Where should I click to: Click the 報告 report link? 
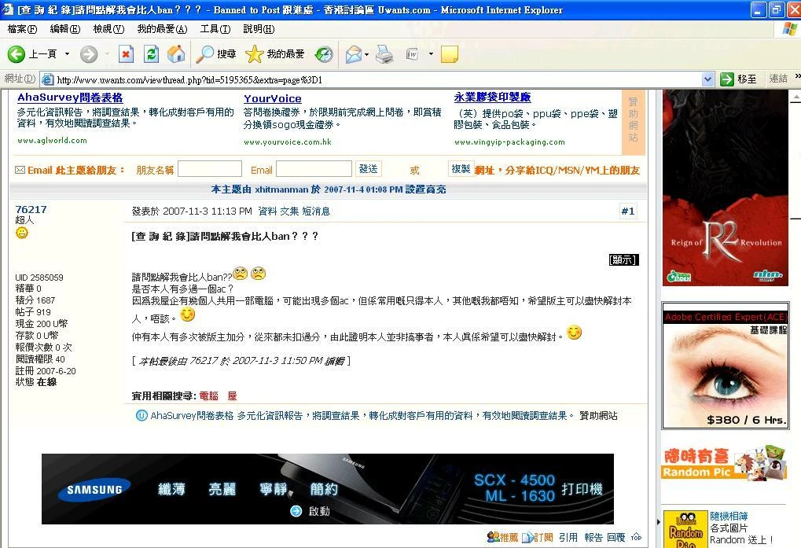coord(593,537)
